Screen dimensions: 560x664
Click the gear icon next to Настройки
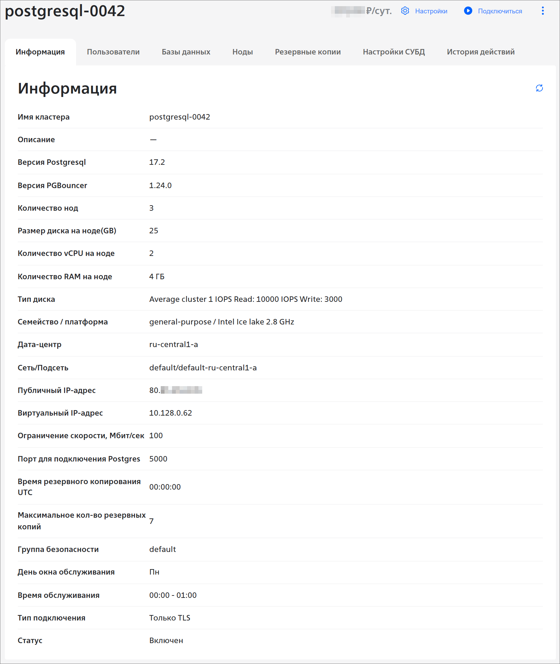405,11
